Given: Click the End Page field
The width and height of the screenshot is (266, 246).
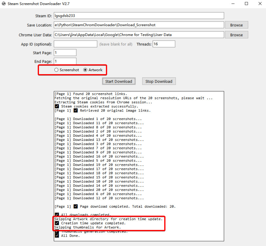Looking at the screenshot, I should click(65, 61).
